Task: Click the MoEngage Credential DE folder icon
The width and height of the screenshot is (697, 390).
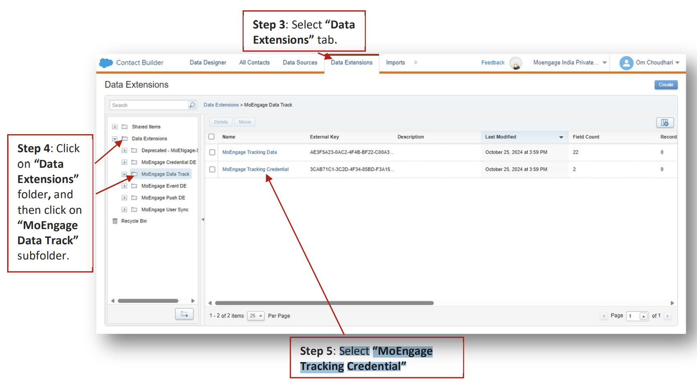Action: pyautogui.click(x=134, y=162)
